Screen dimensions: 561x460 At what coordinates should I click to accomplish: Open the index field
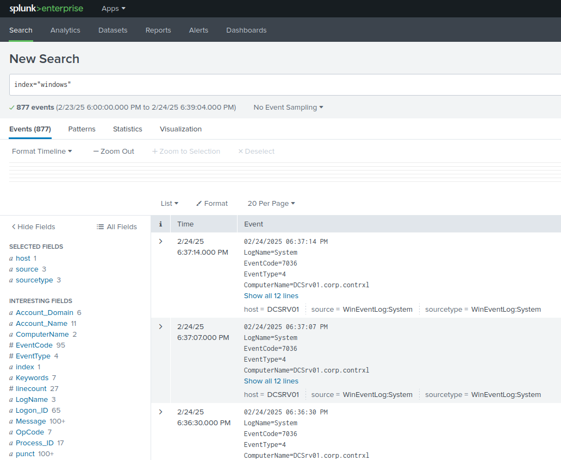pyautogui.click(x=24, y=367)
